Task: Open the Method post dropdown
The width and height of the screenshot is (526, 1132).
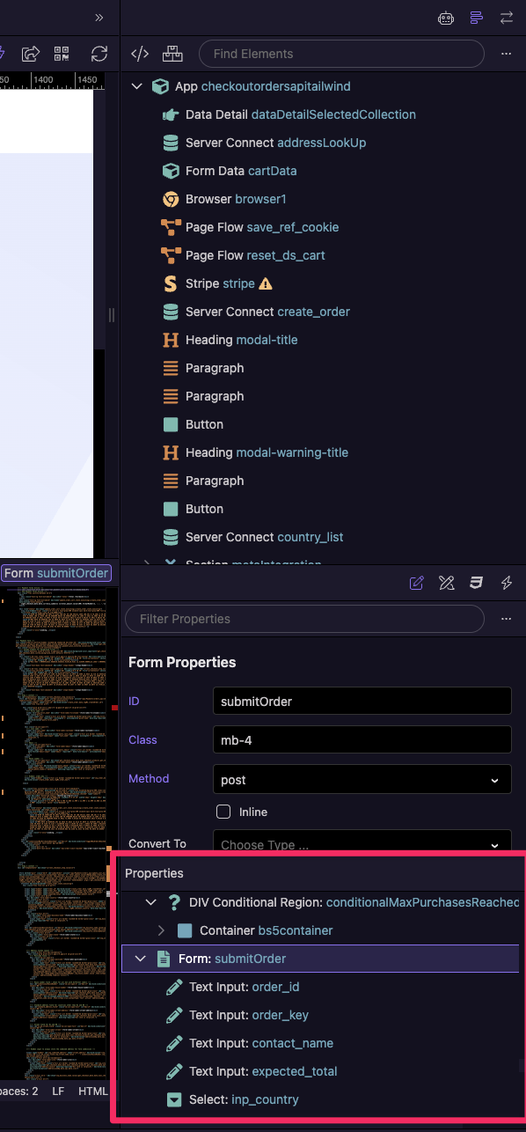Action: point(362,780)
